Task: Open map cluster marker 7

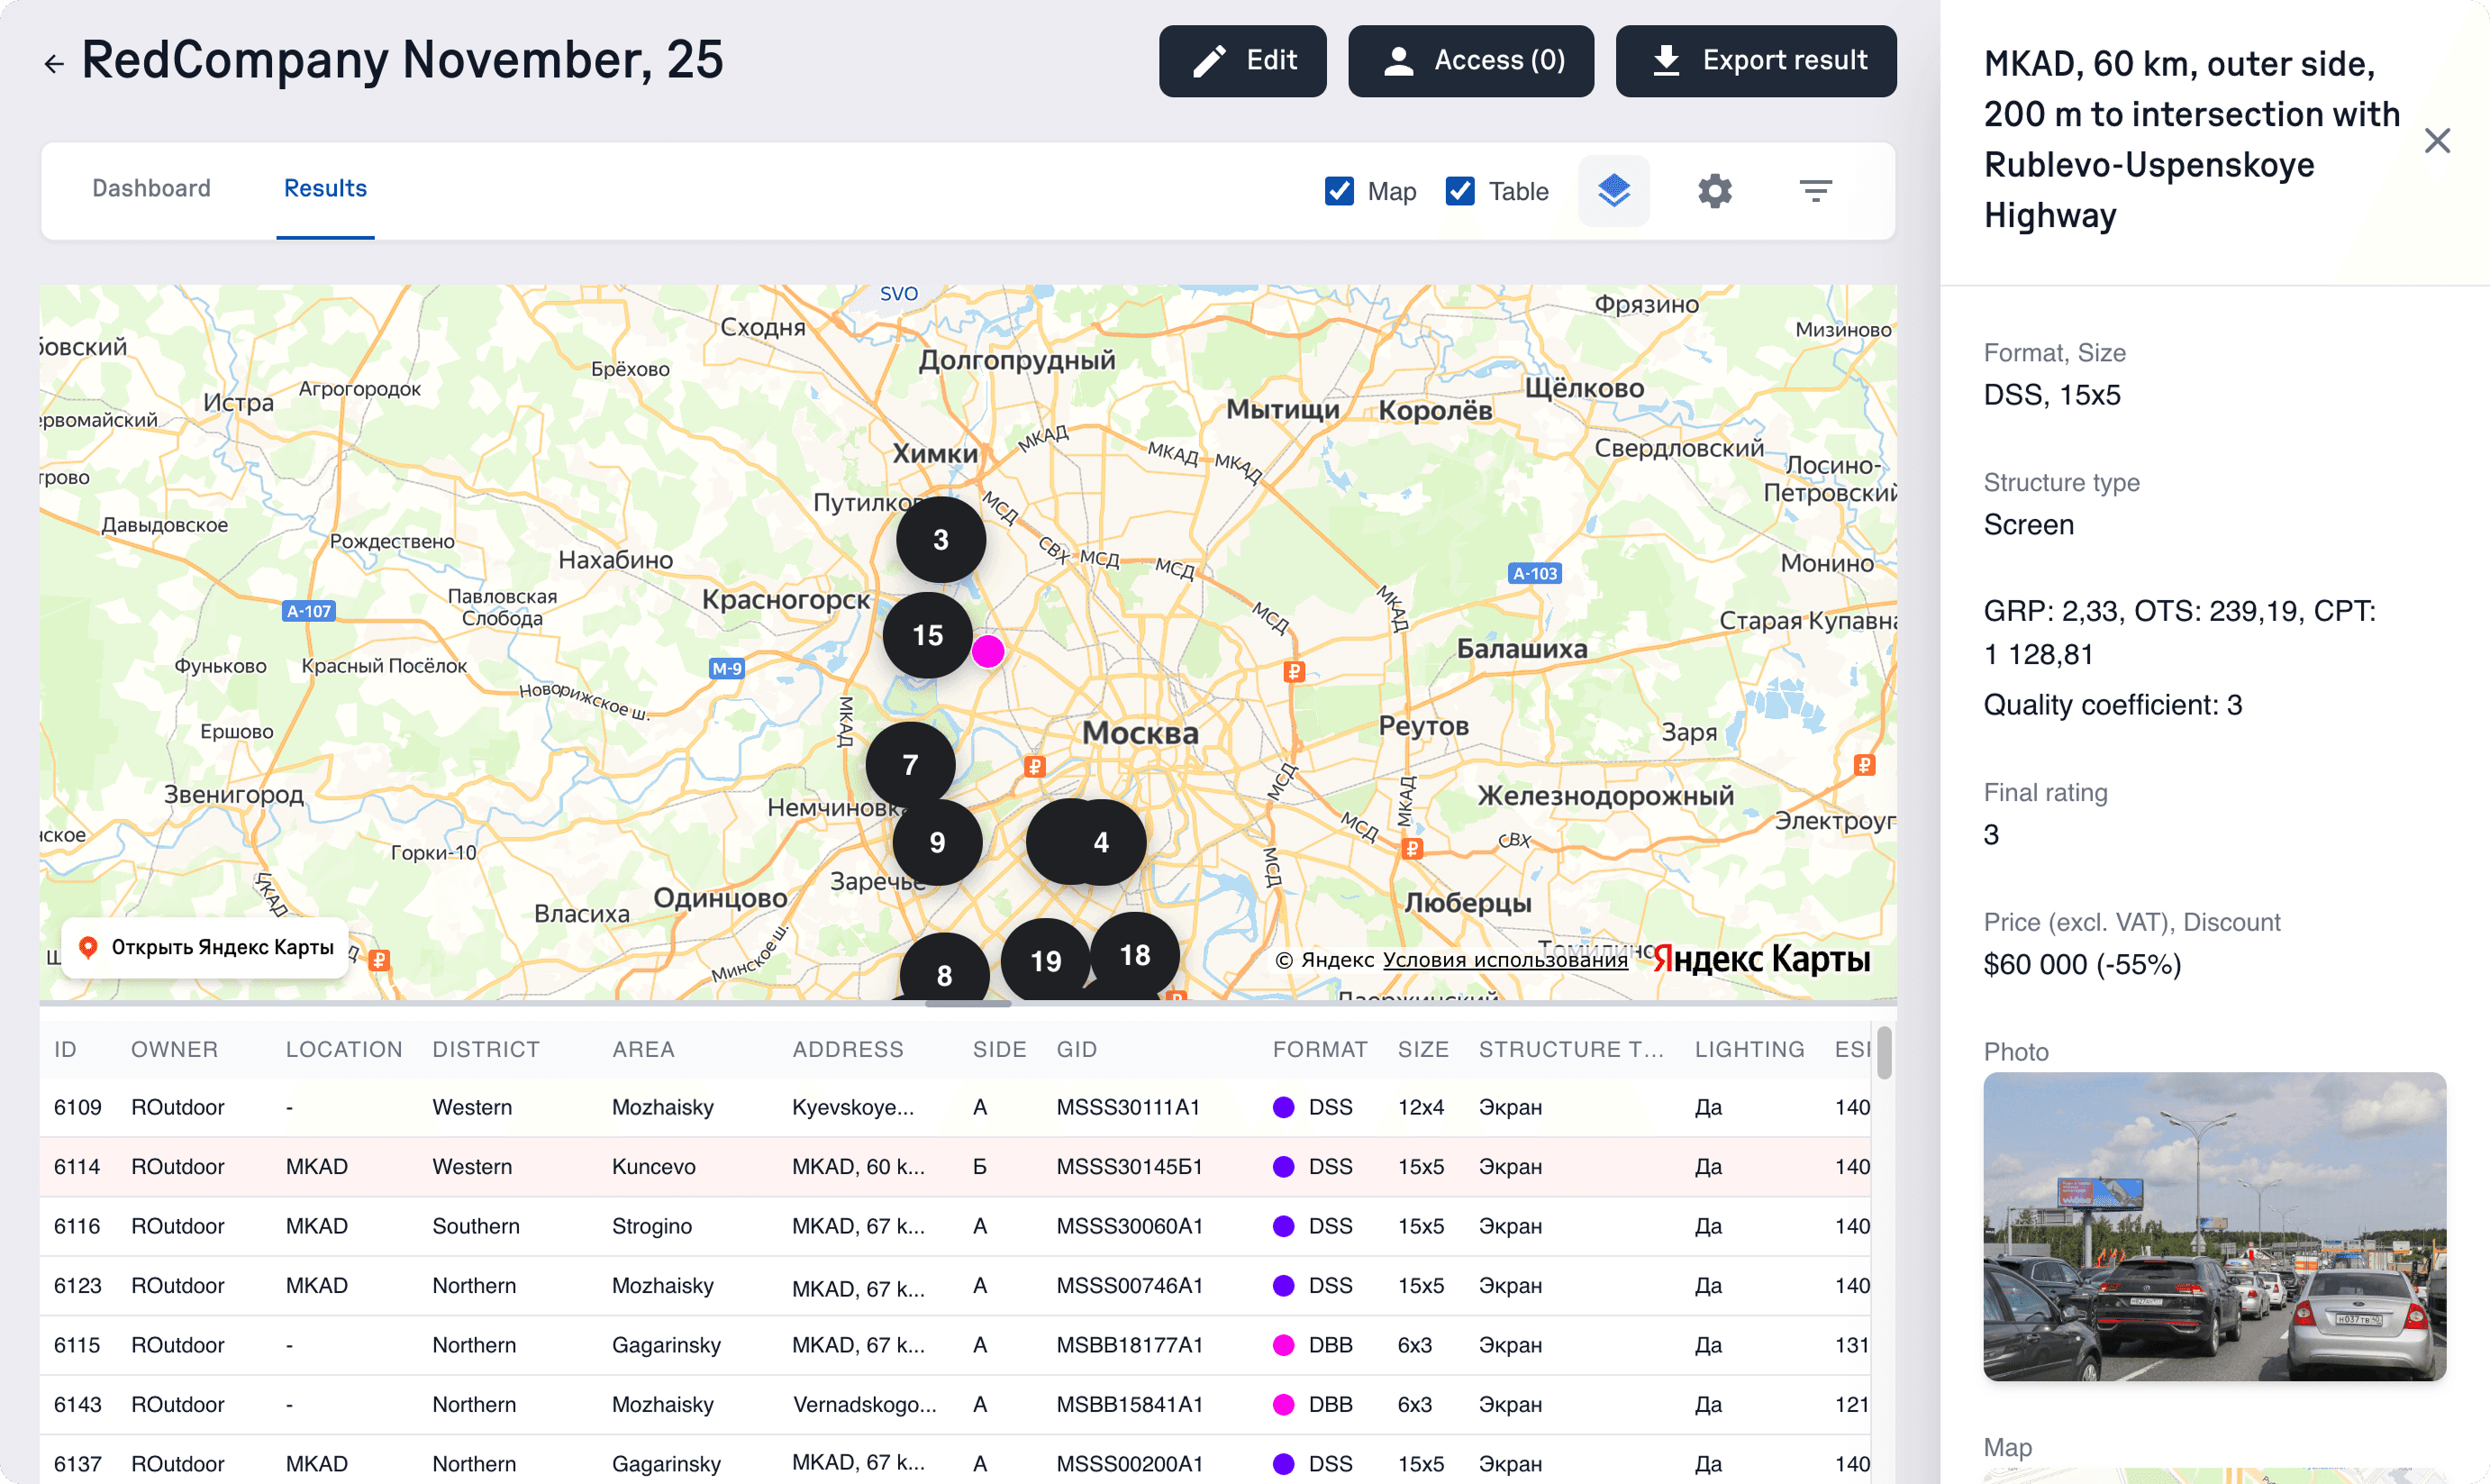Action: point(910,765)
